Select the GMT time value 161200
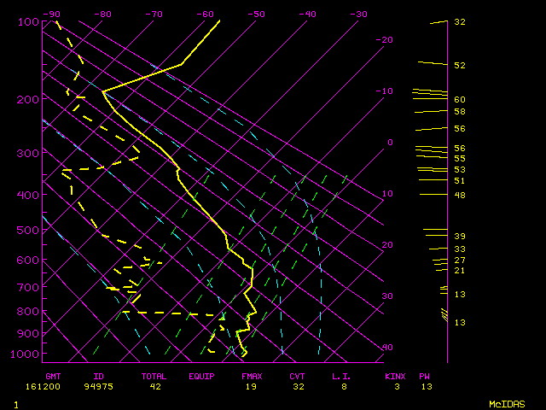Image resolution: width=546 pixels, height=410 pixels. pos(56,387)
